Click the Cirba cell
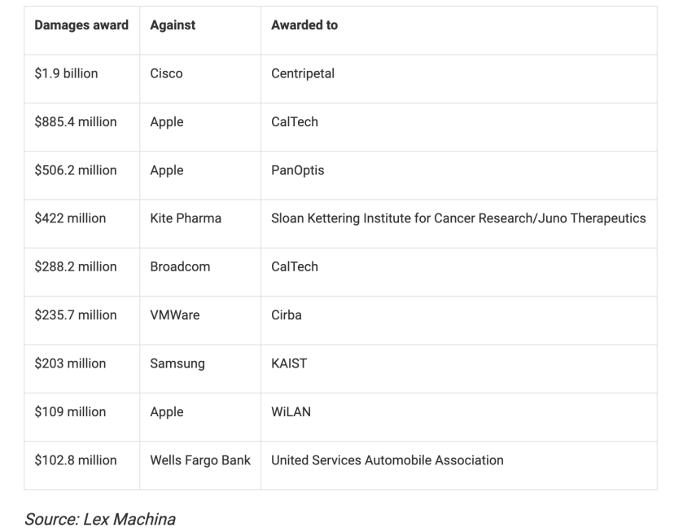683x532 pixels. click(x=286, y=314)
